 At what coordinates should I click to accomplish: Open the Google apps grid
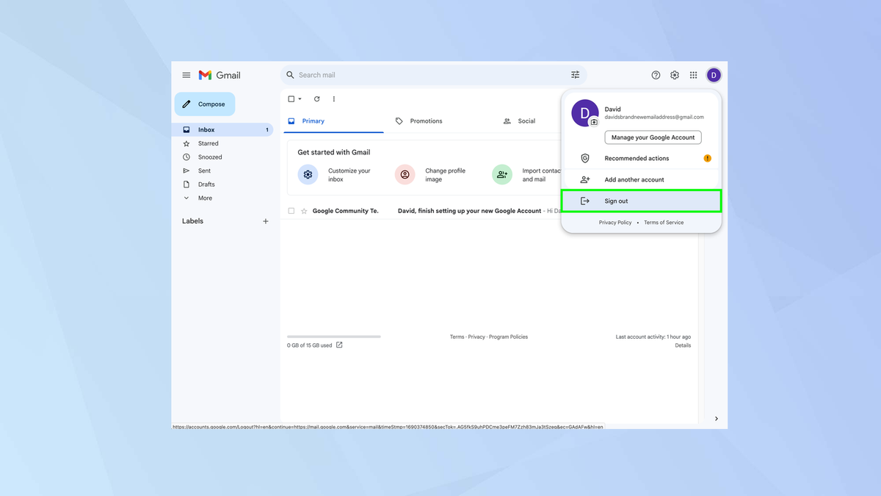coord(693,74)
